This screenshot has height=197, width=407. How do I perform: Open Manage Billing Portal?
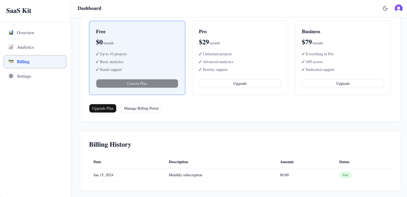(x=141, y=108)
